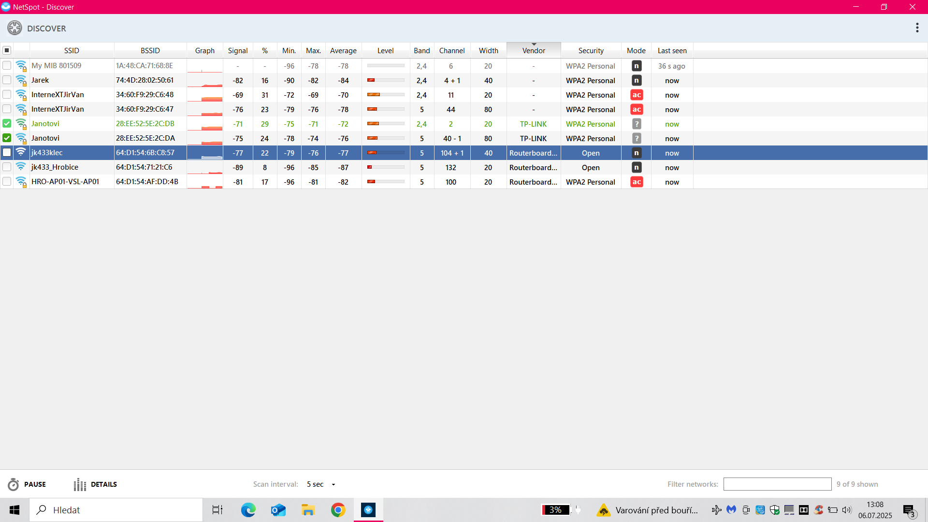The width and height of the screenshot is (928, 522).
Task: Click the question-mark mode badge of the green Janotovi row
Action: [637, 124]
